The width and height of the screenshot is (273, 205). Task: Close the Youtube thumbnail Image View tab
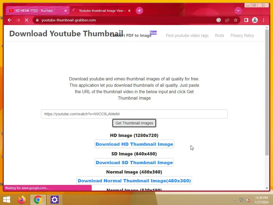(129, 11)
